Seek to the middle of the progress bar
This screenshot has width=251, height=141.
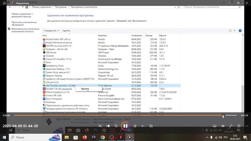click(125, 115)
